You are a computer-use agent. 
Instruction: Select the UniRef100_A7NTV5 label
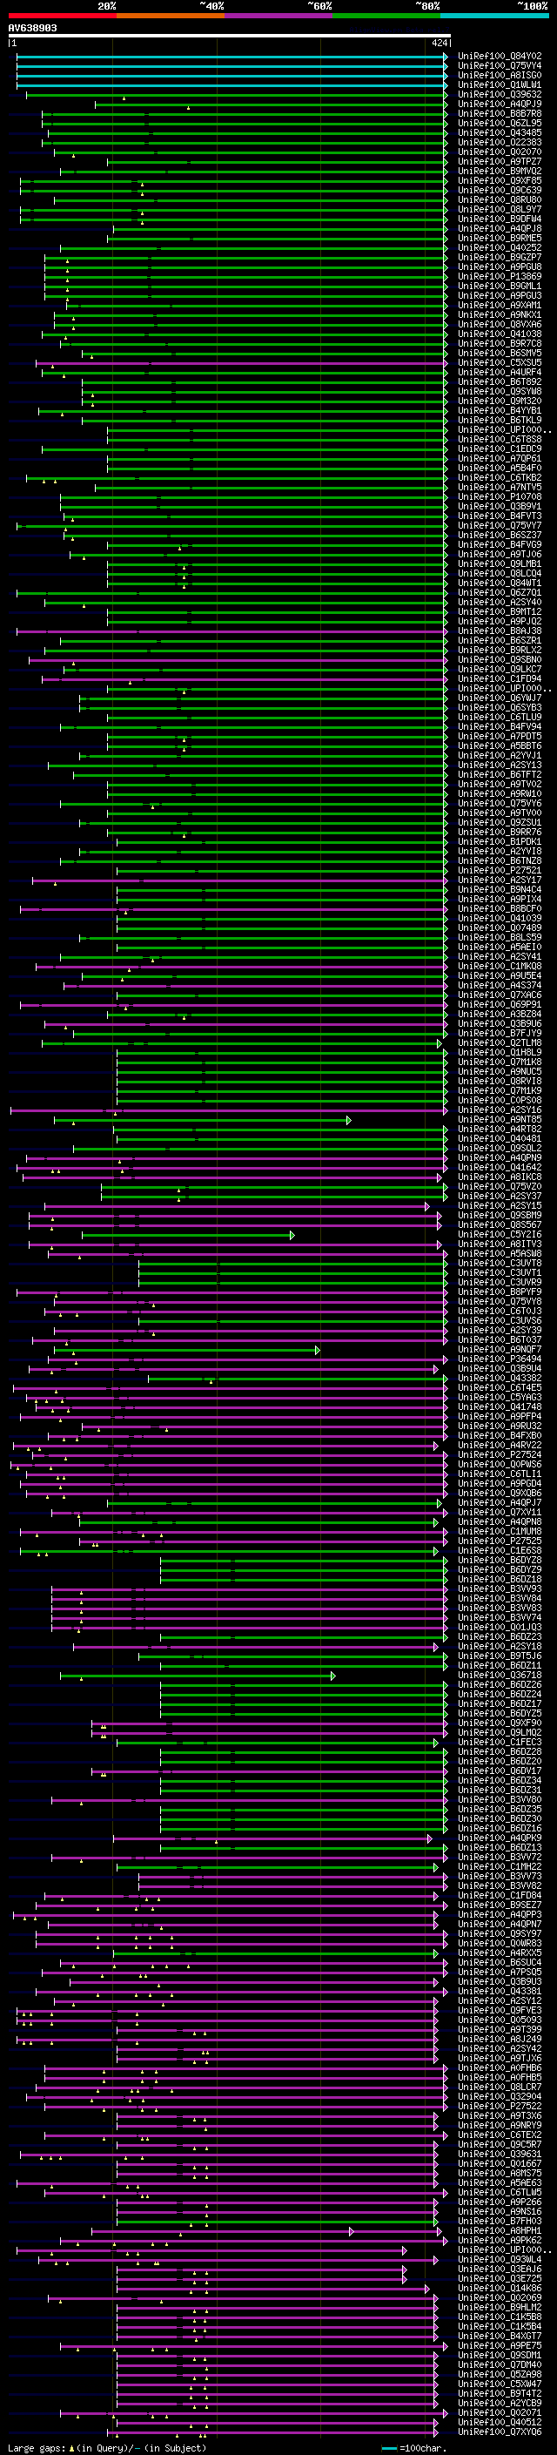pyautogui.click(x=500, y=487)
